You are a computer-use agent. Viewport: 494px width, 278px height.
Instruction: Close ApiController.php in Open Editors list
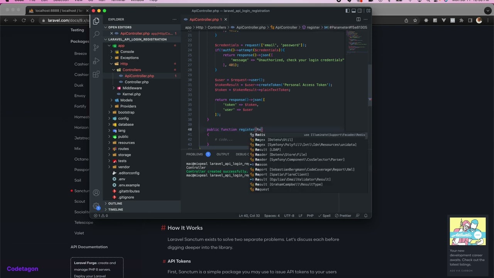(112, 34)
